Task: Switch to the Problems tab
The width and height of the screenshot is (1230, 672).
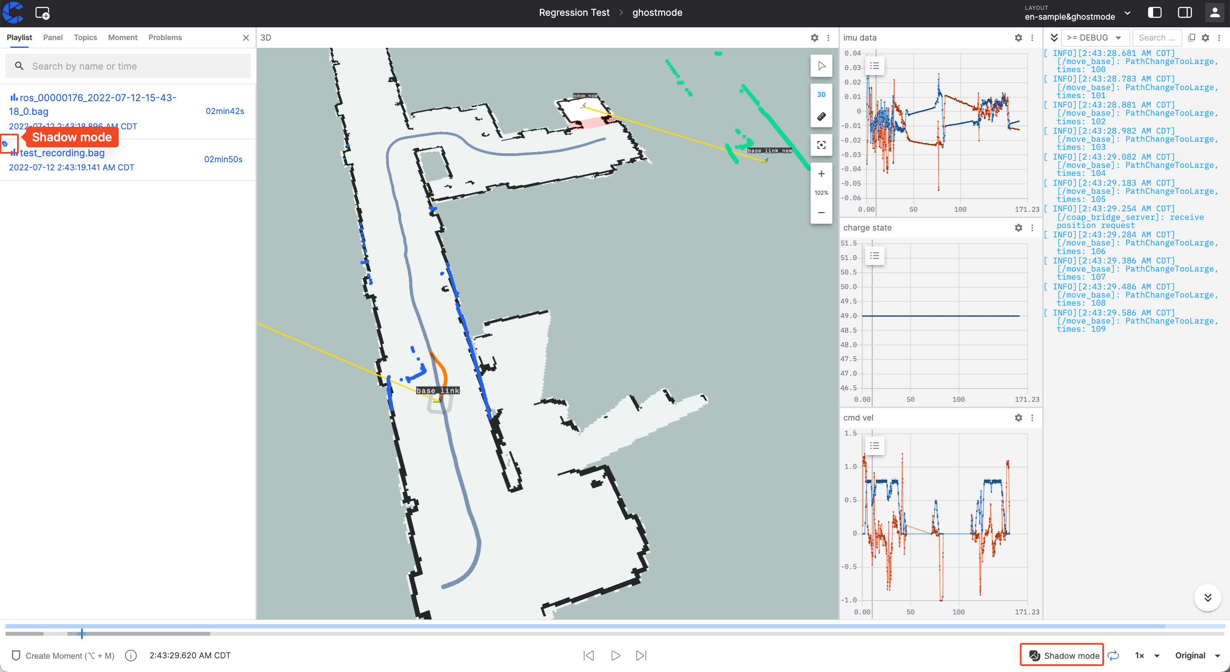Action: (x=165, y=37)
